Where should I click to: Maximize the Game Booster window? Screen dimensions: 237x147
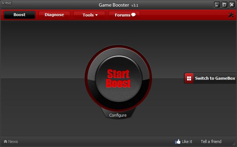point(225,5)
